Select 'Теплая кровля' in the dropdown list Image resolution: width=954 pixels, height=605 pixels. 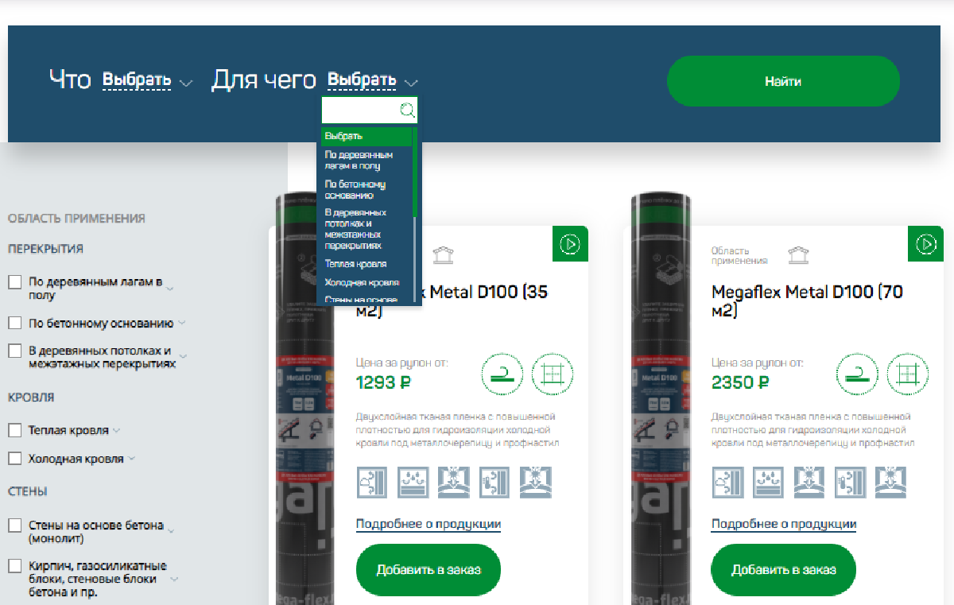366,263
